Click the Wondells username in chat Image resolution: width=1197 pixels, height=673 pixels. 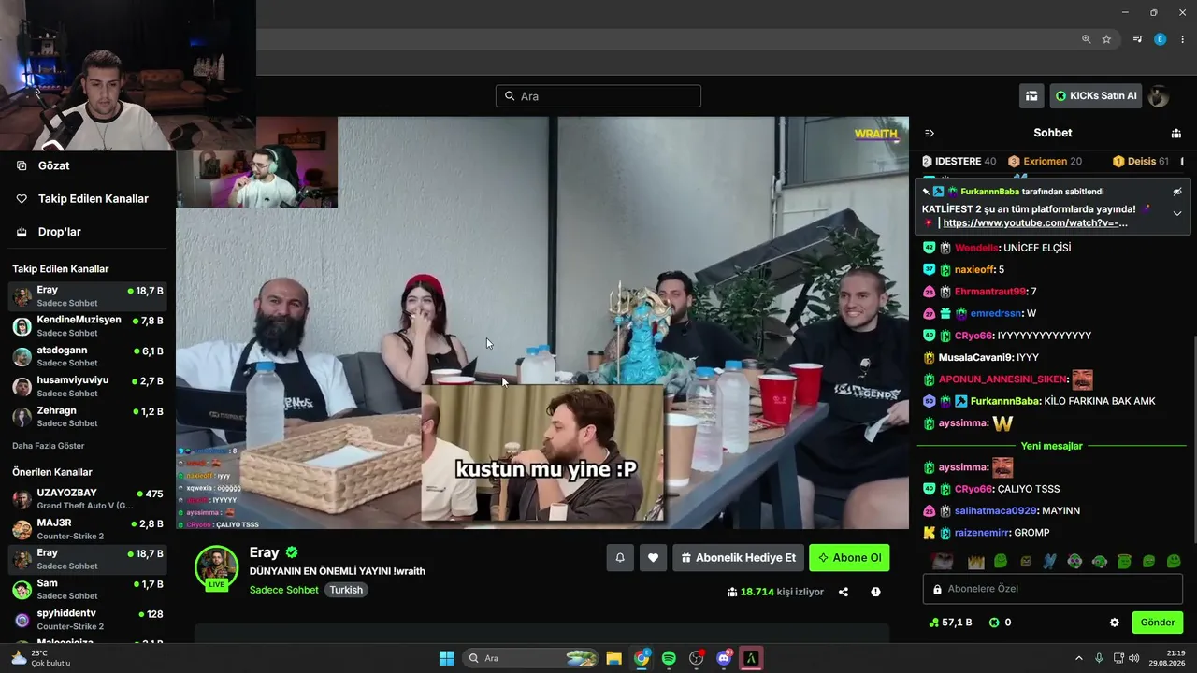tap(977, 248)
